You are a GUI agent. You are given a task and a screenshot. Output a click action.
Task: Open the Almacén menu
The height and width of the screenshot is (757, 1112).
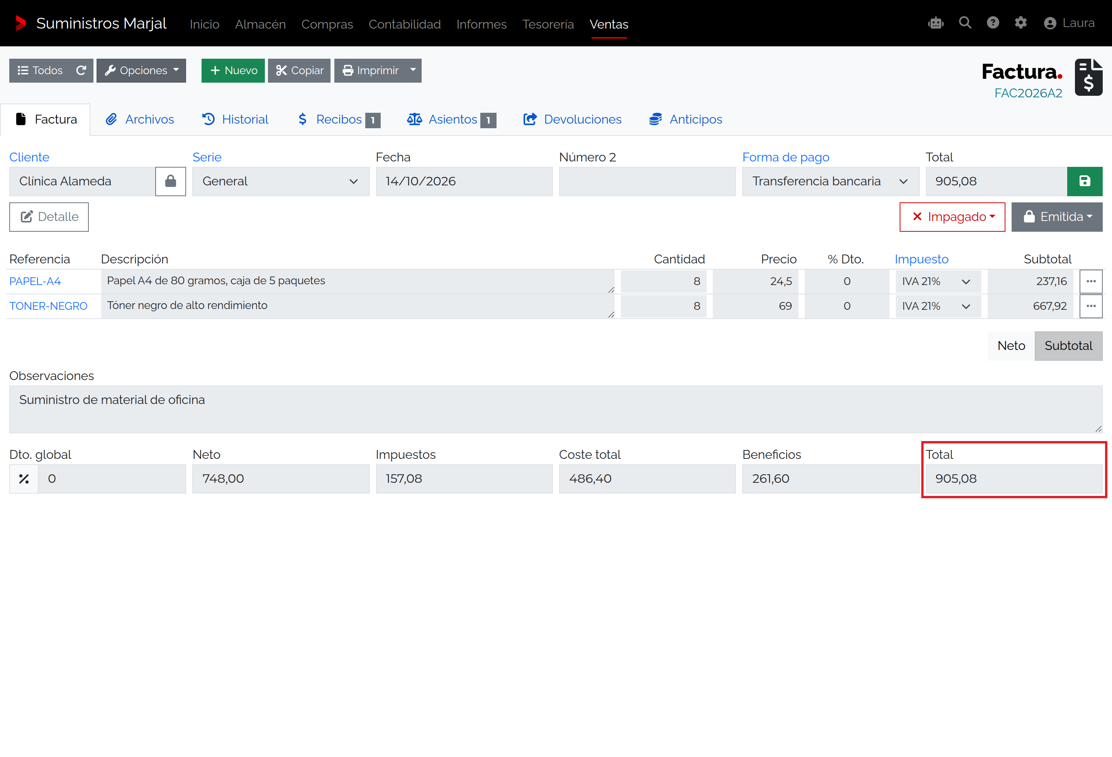pos(260,24)
